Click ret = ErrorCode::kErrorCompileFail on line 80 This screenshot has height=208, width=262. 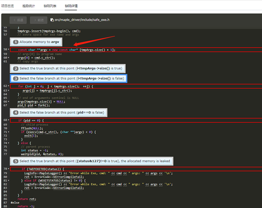54,177
